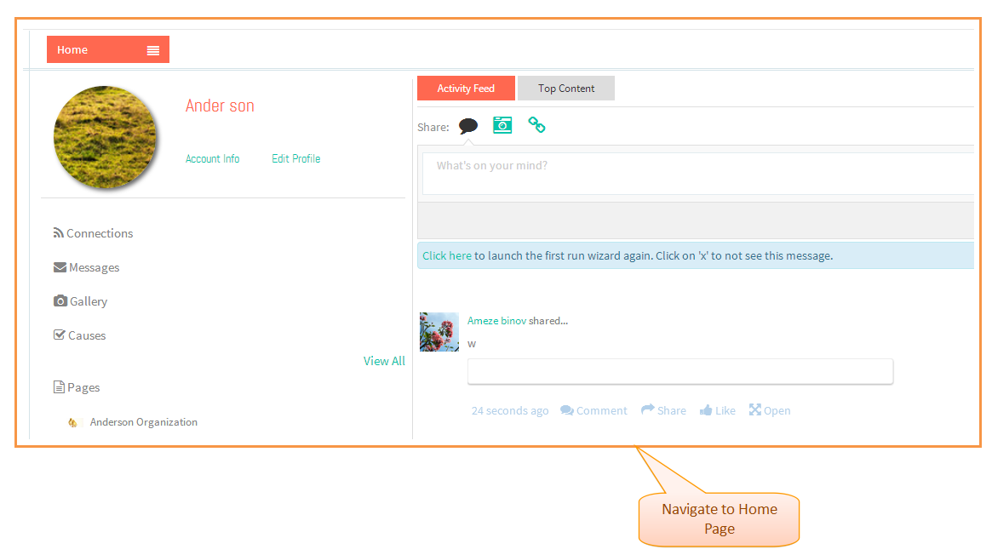Switch to the Top Content tab
The height and width of the screenshot is (555, 992).
(566, 89)
